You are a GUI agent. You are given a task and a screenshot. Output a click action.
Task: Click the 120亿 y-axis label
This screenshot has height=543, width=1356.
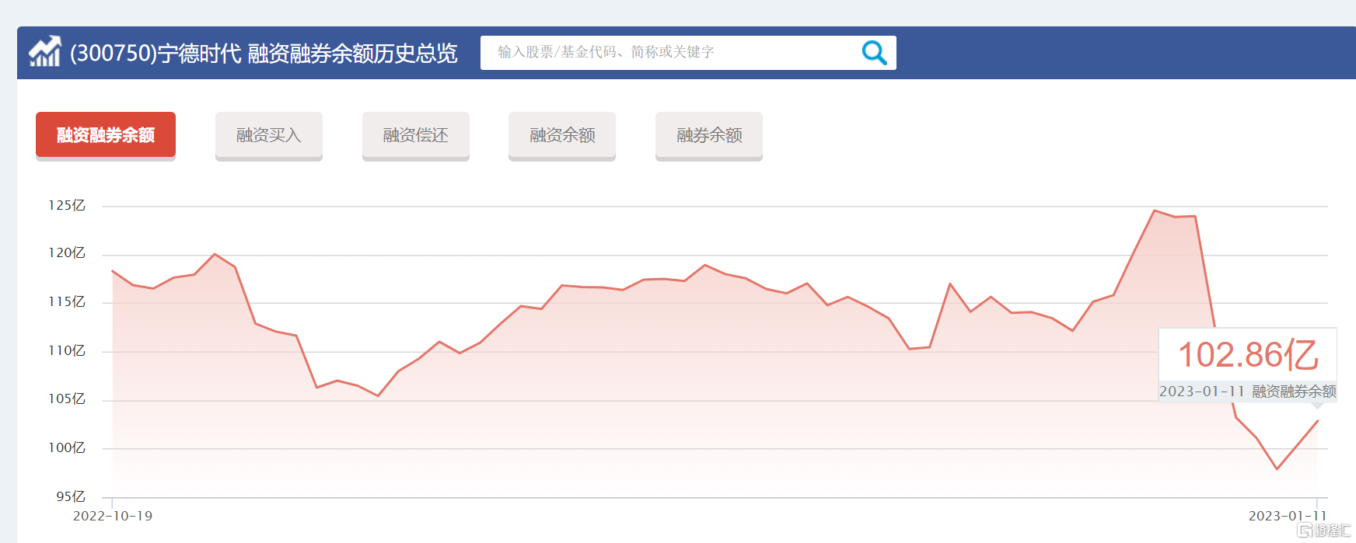point(67,253)
